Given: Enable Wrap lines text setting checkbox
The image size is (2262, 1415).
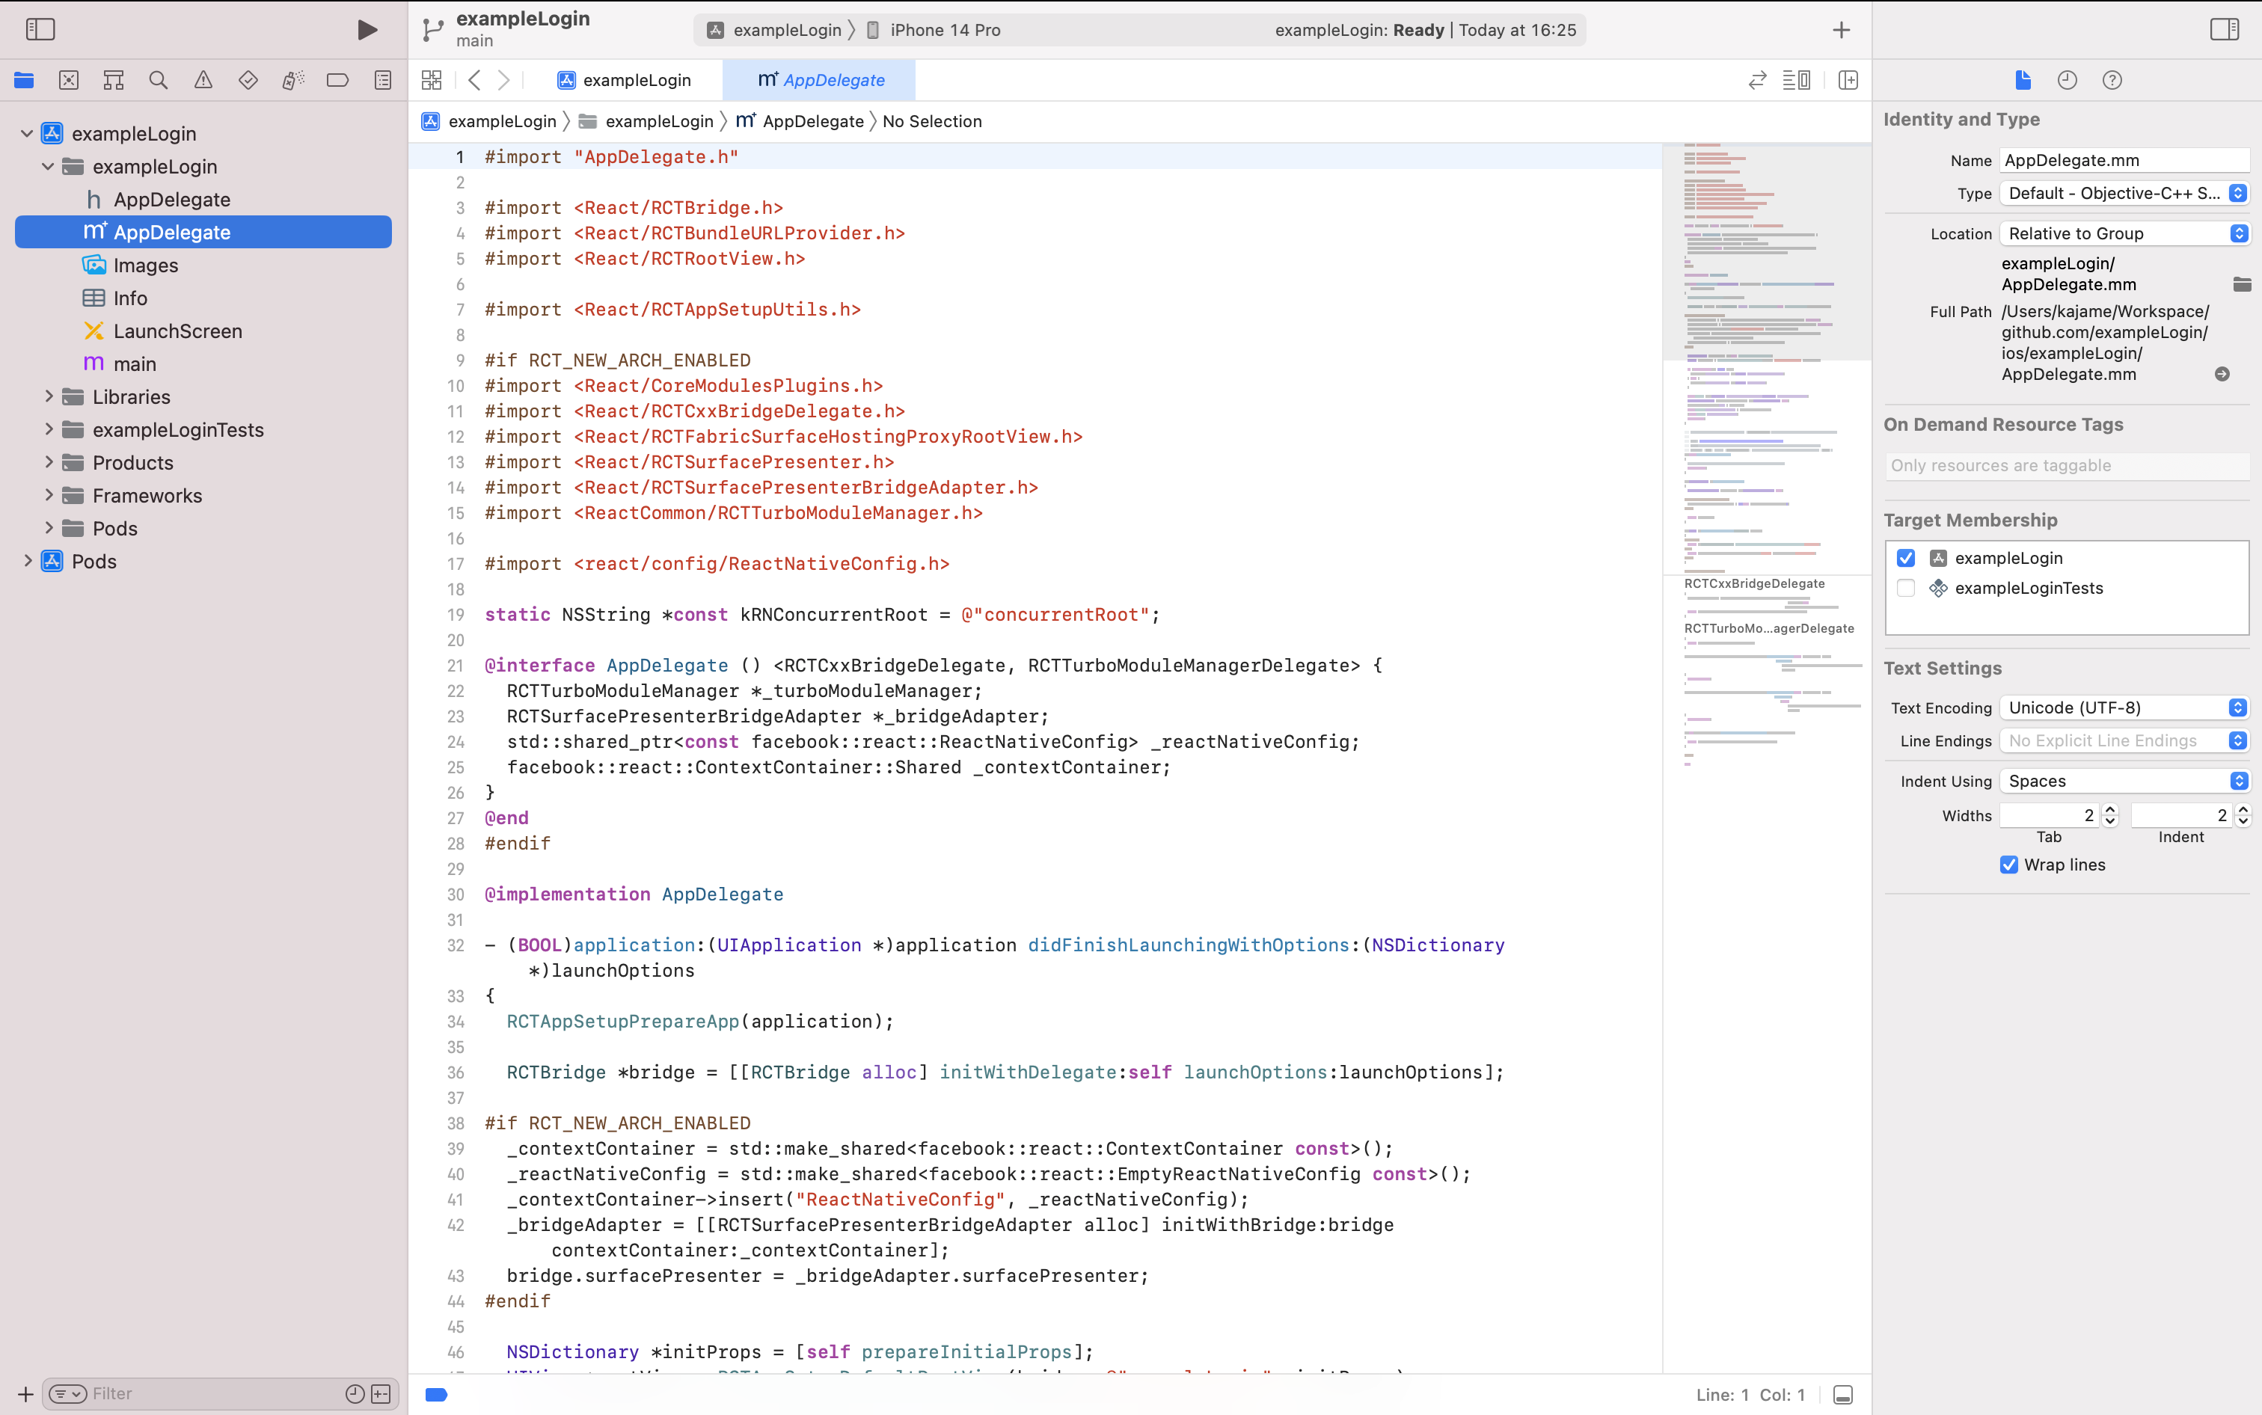Looking at the screenshot, I should coord(2008,864).
